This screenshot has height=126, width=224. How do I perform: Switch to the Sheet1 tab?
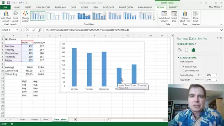(x=35, y=120)
